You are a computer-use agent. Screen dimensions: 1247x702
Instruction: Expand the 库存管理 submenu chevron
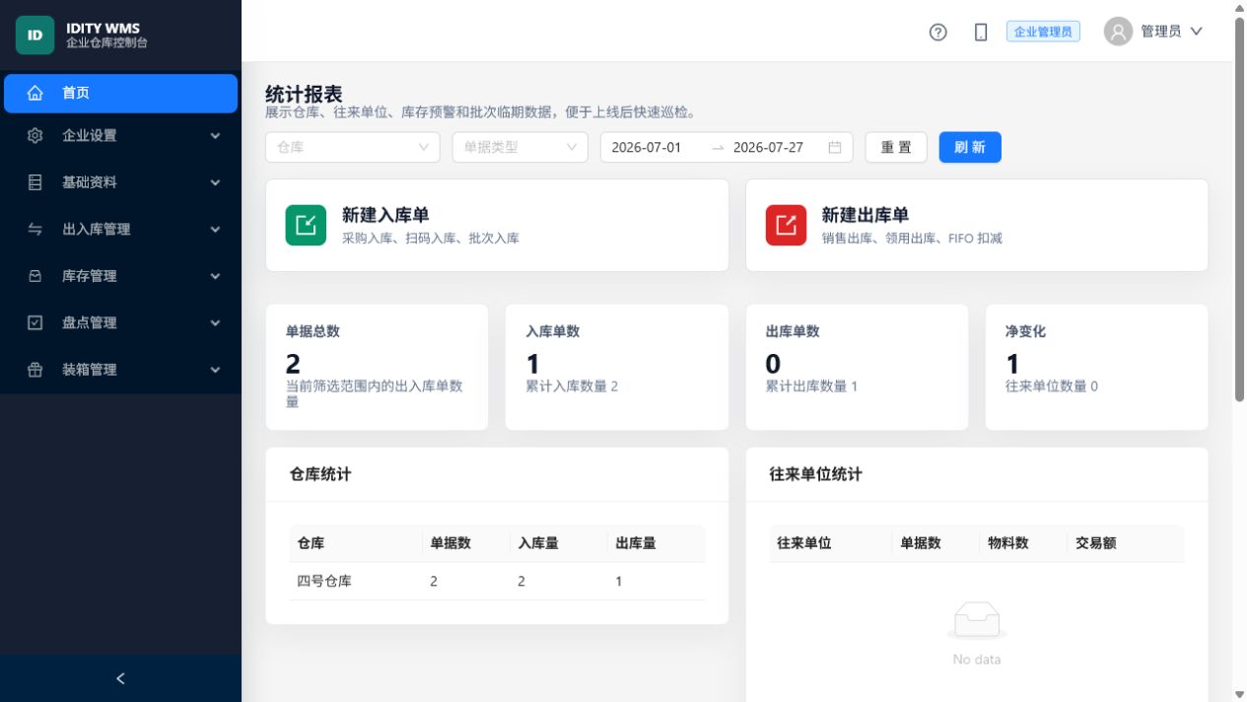[215, 276]
